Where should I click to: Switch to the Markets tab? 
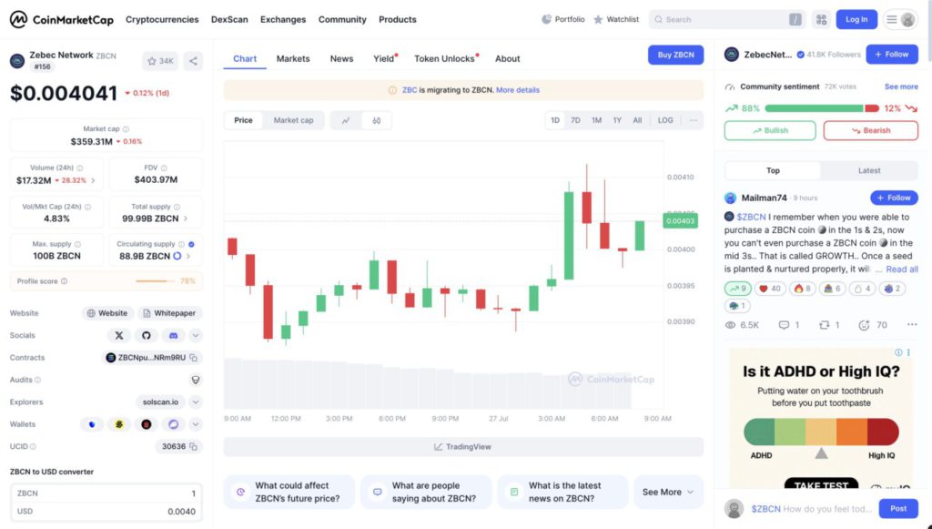293,58
